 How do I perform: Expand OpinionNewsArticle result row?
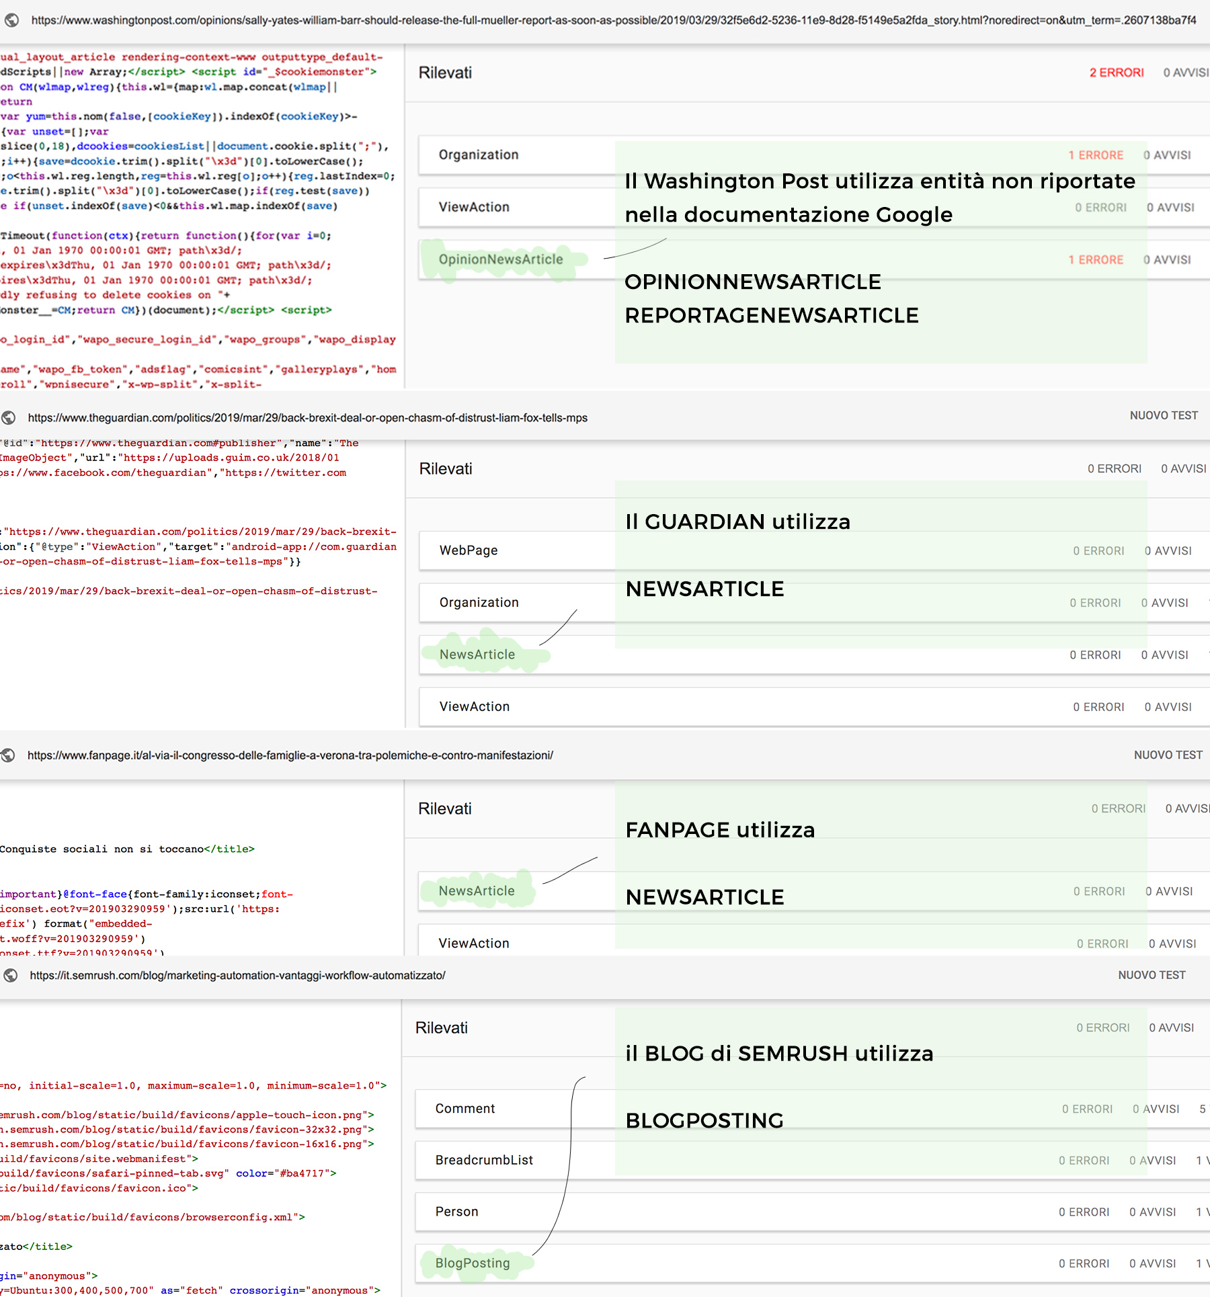click(813, 259)
